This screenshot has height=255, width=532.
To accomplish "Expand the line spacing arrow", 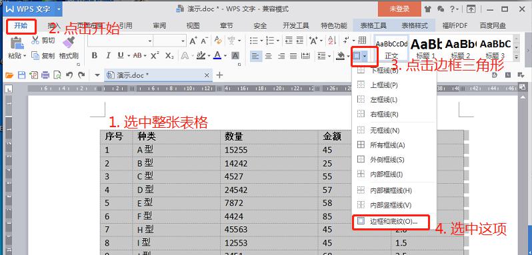I will (329, 56).
